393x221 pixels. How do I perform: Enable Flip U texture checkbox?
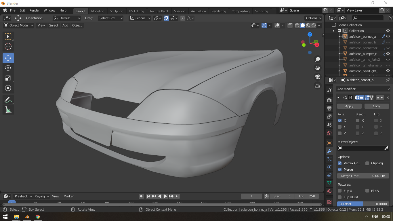click(x=340, y=191)
